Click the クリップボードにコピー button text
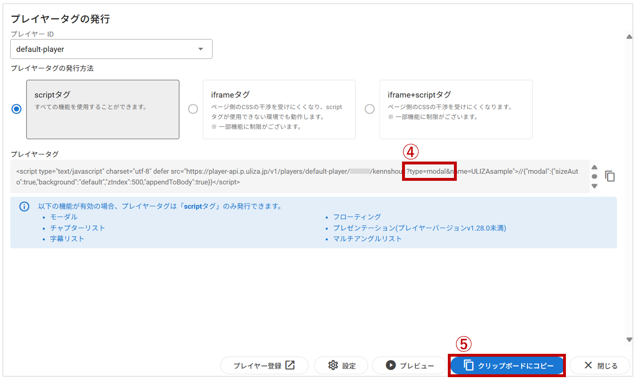637x380 pixels. tap(516, 366)
